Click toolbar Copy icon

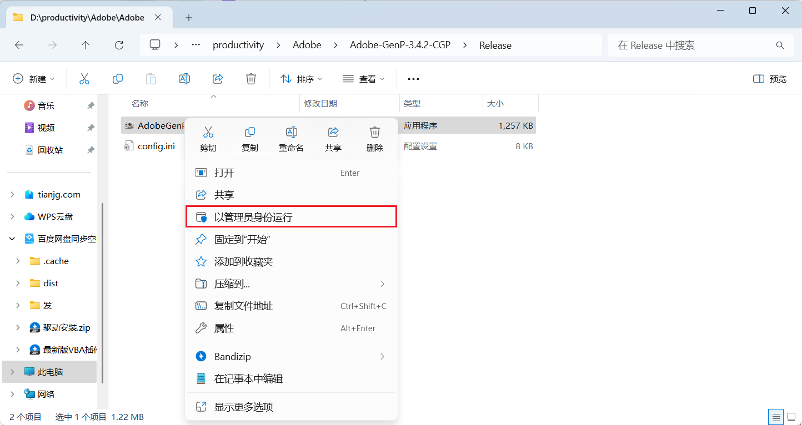click(x=118, y=79)
